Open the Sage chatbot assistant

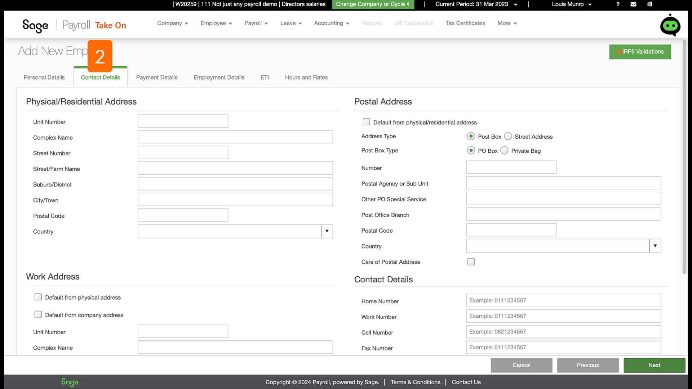670,24
